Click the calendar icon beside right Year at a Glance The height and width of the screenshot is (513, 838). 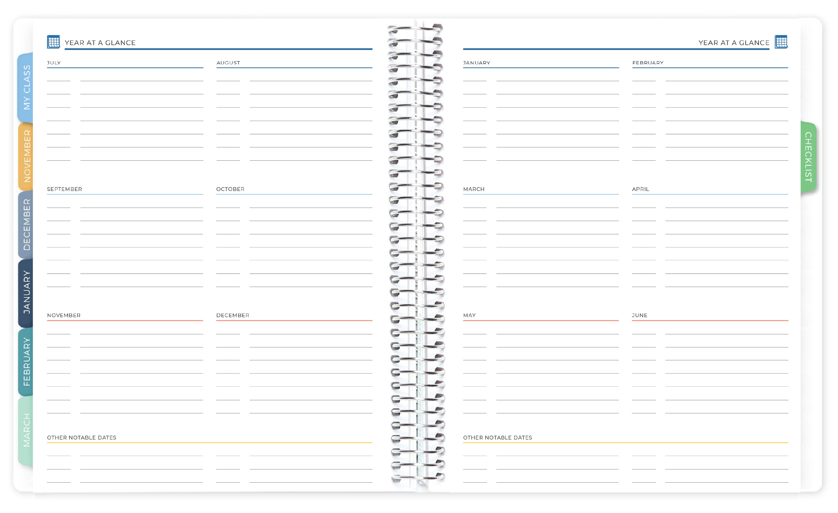coord(782,41)
